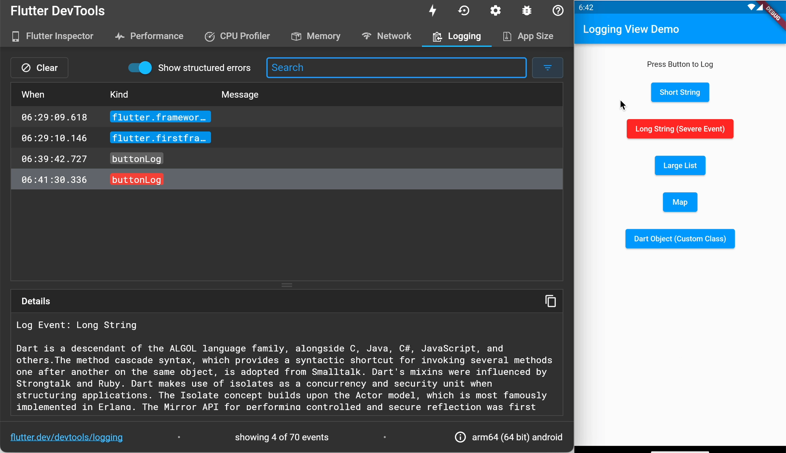Clear all logged events

pyautogui.click(x=39, y=68)
